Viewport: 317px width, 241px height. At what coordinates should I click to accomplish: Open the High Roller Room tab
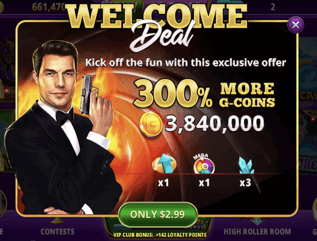click(257, 231)
